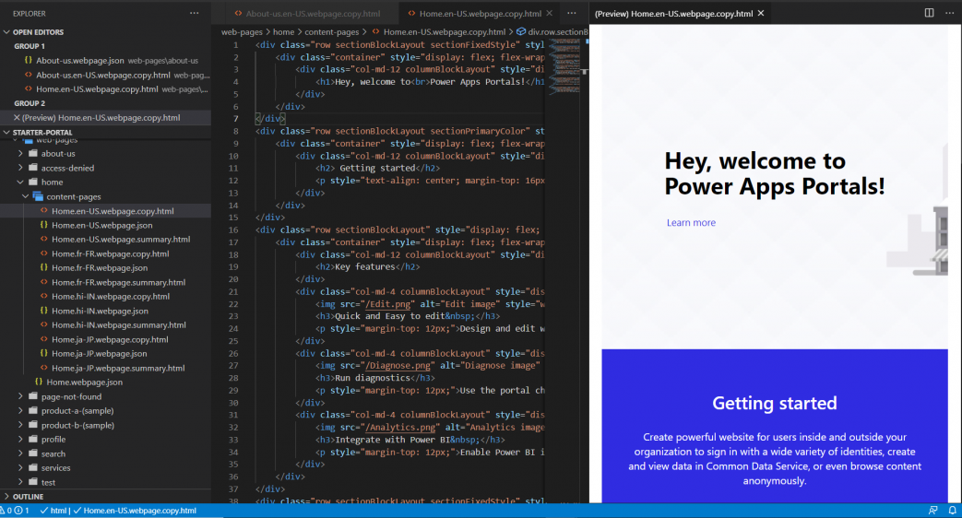
Task: Expand the product-a-(sample) folder
Action: point(20,411)
